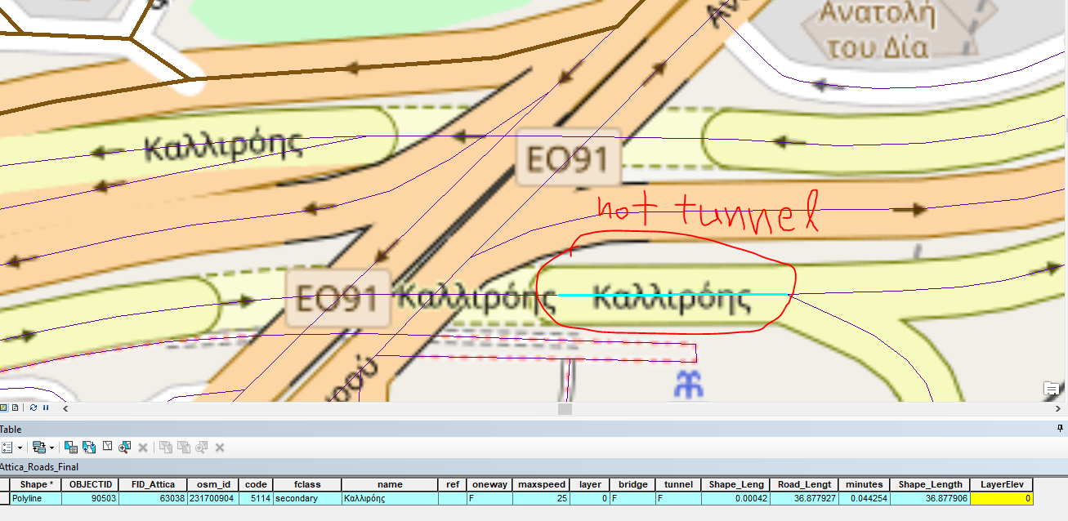Click the FID_Attica column header
Image resolution: width=1068 pixels, height=521 pixels.
click(153, 484)
